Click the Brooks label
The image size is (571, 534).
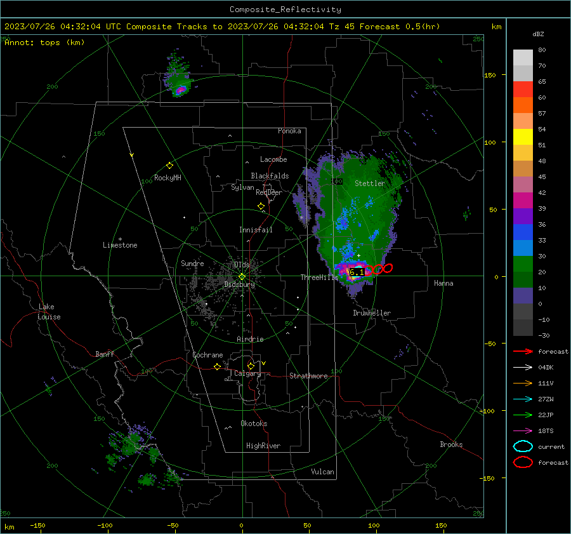[x=451, y=444]
